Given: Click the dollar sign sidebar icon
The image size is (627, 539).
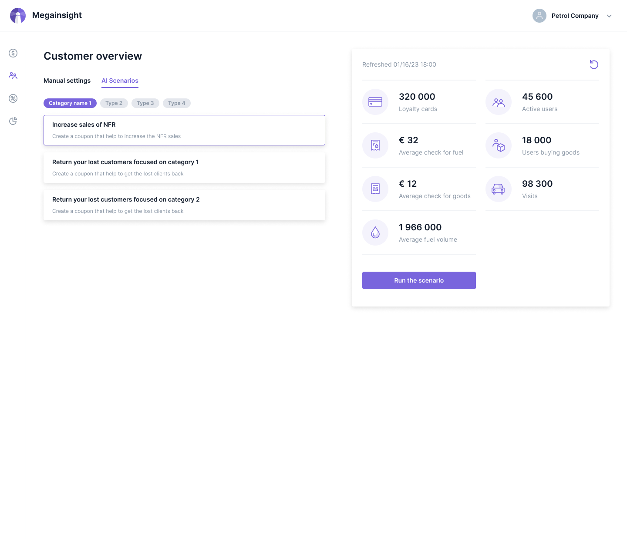Looking at the screenshot, I should click(x=13, y=53).
